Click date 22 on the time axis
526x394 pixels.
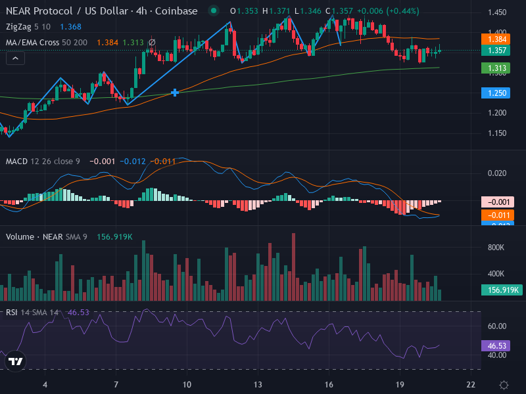pyautogui.click(x=471, y=385)
